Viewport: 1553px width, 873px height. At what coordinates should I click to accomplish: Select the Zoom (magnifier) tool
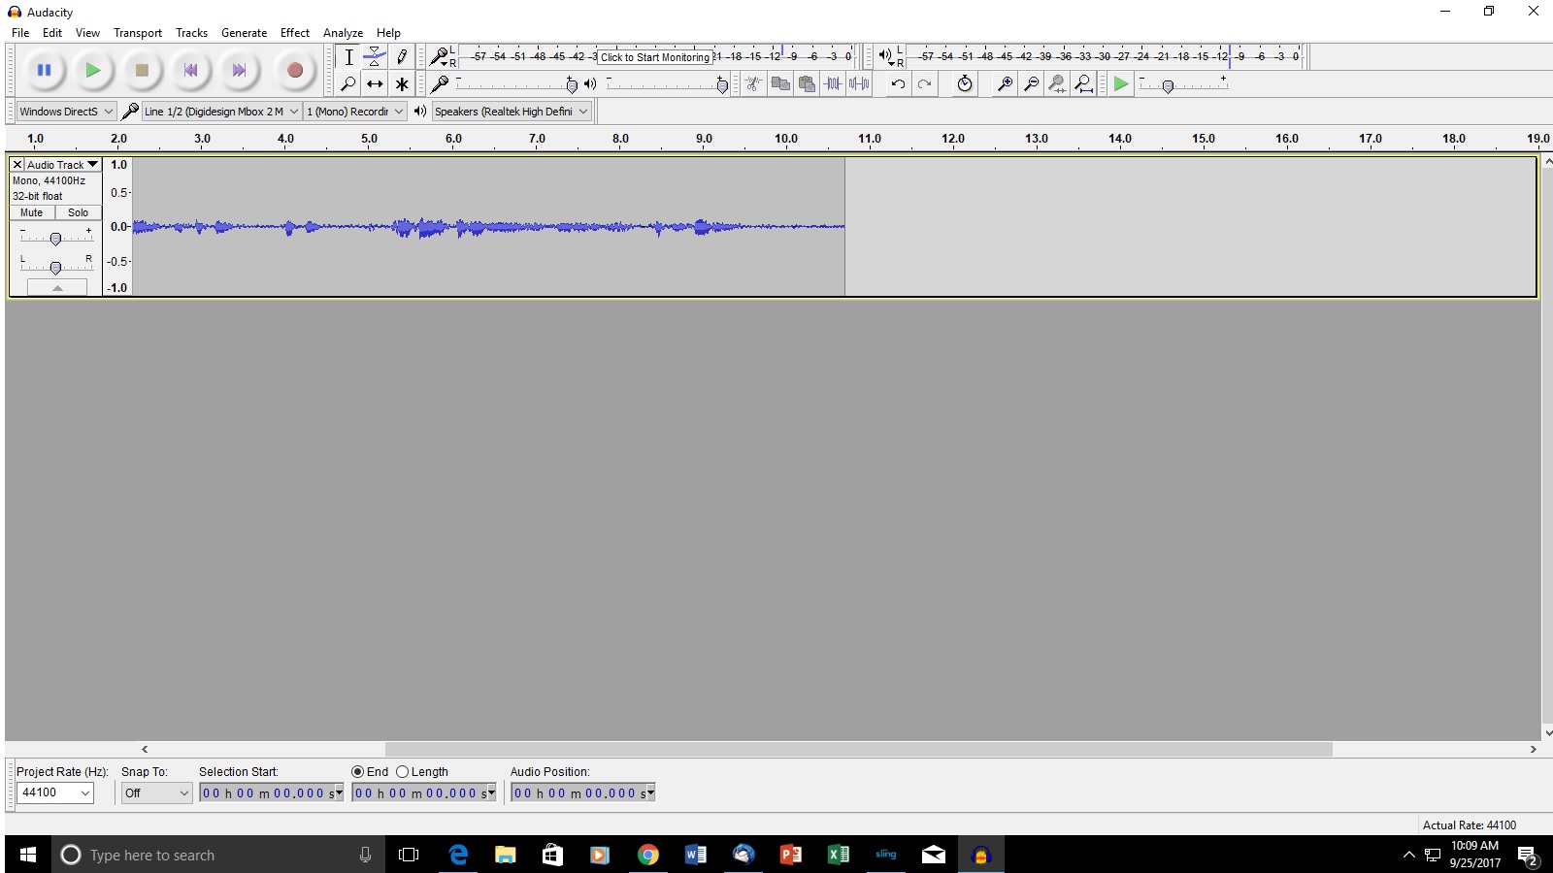(348, 84)
